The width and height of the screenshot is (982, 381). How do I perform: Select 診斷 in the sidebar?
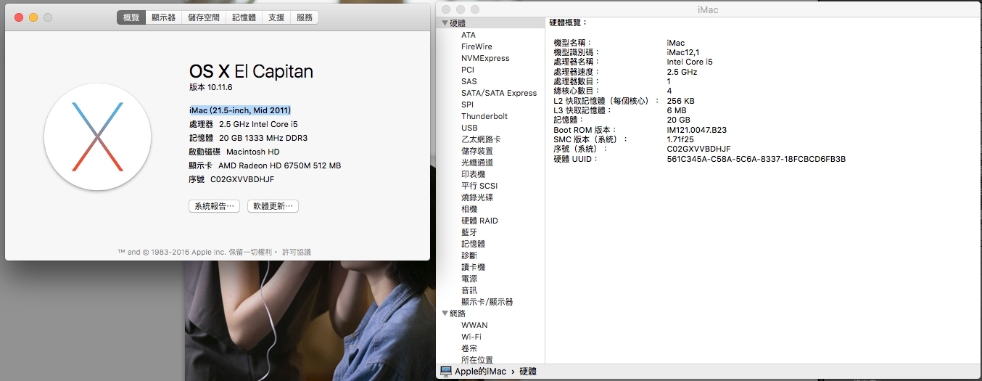point(469,255)
